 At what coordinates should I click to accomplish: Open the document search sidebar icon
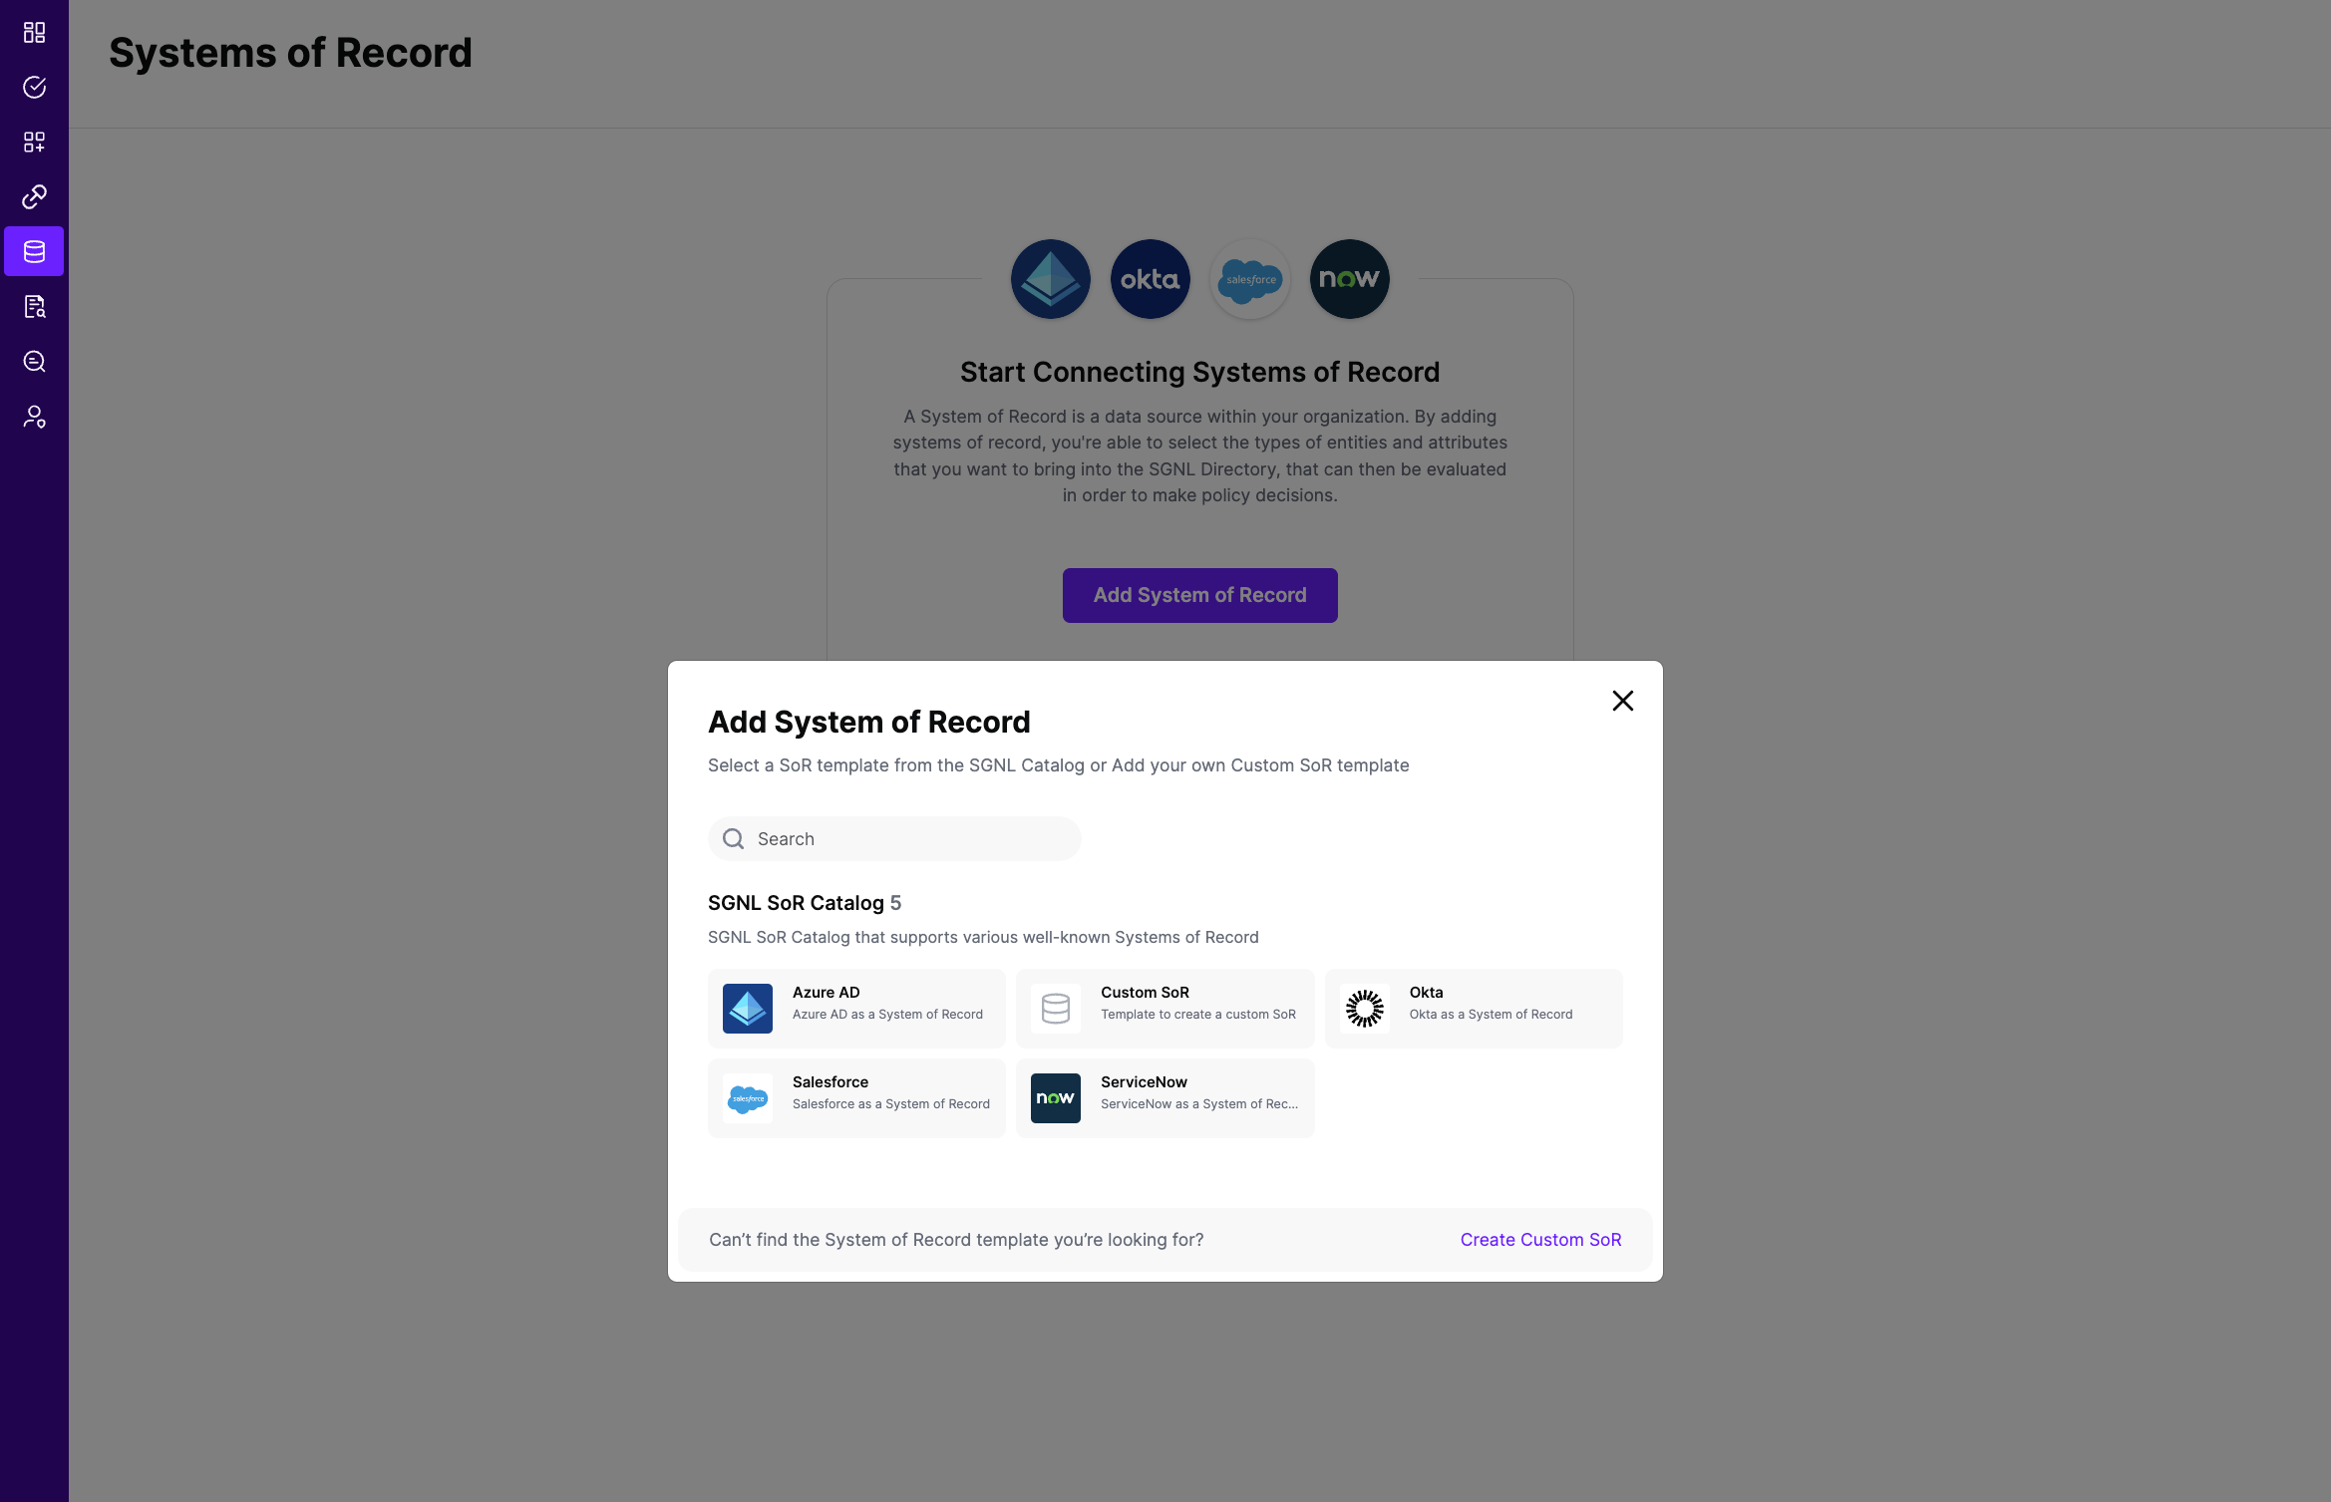tap(34, 307)
